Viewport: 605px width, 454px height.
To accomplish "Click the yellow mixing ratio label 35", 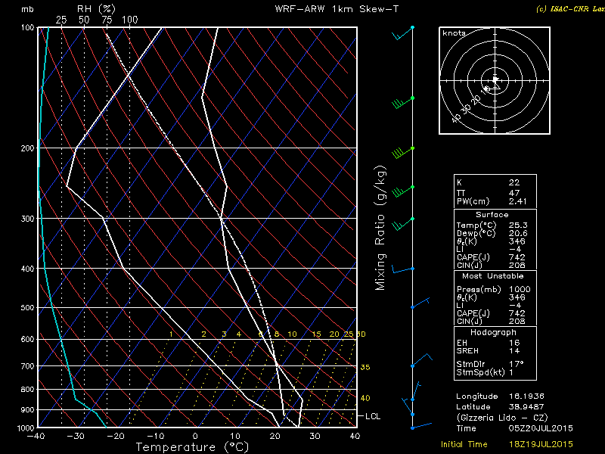I will point(365,367).
